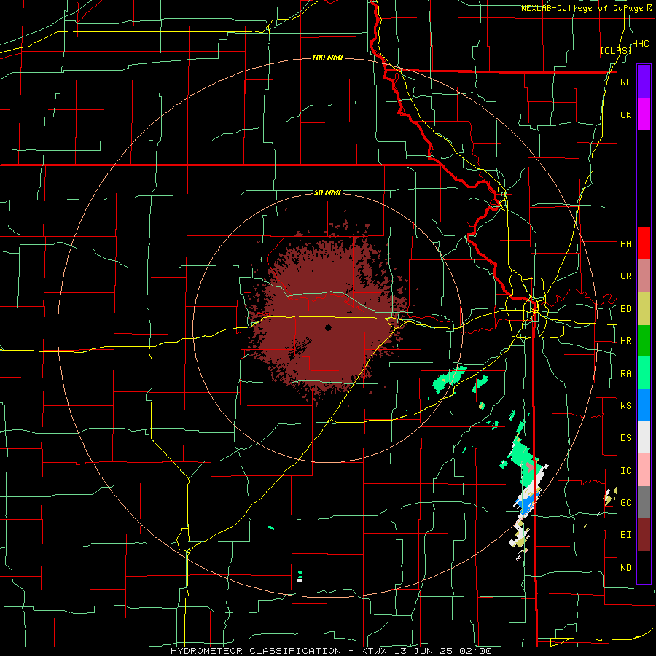Click the WS legend label

(625, 405)
